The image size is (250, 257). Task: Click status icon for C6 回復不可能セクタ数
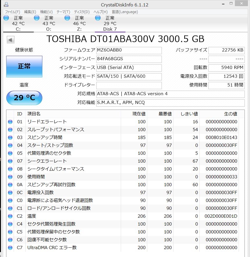(x=10, y=240)
